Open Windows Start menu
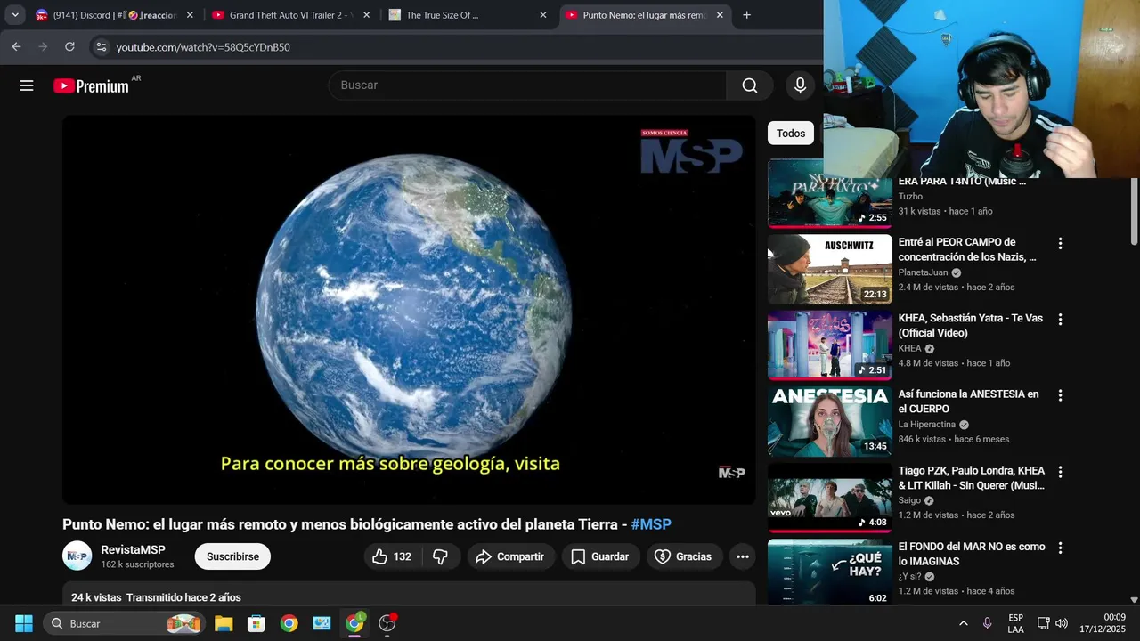1140x641 pixels. click(x=24, y=623)
